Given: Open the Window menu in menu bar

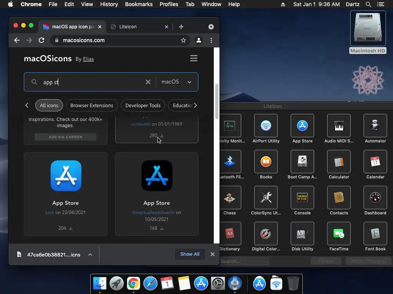Looking at the screenshot, I should tap(211, 4).
